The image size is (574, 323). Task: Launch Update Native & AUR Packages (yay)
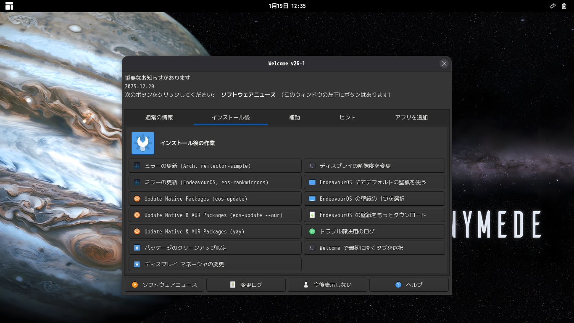[x=215, y=231]
